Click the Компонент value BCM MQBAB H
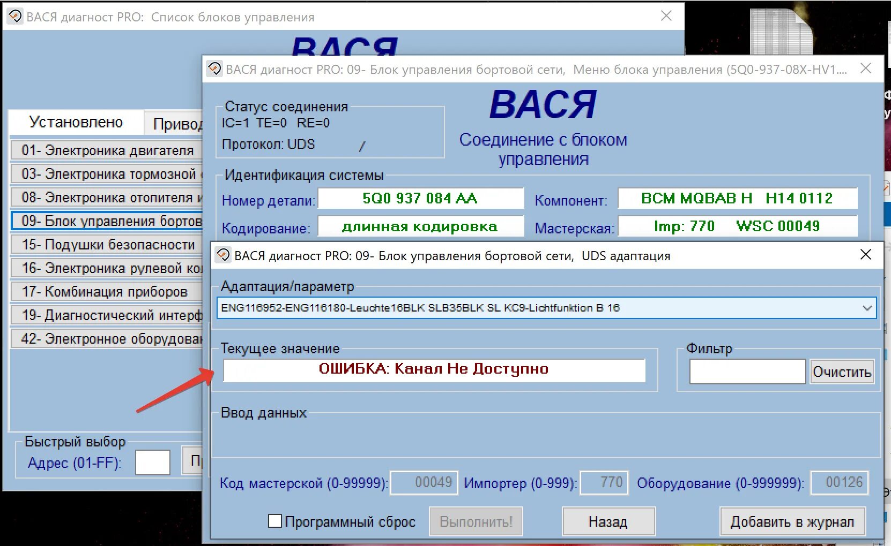891x546 pixels. [738, 199]
